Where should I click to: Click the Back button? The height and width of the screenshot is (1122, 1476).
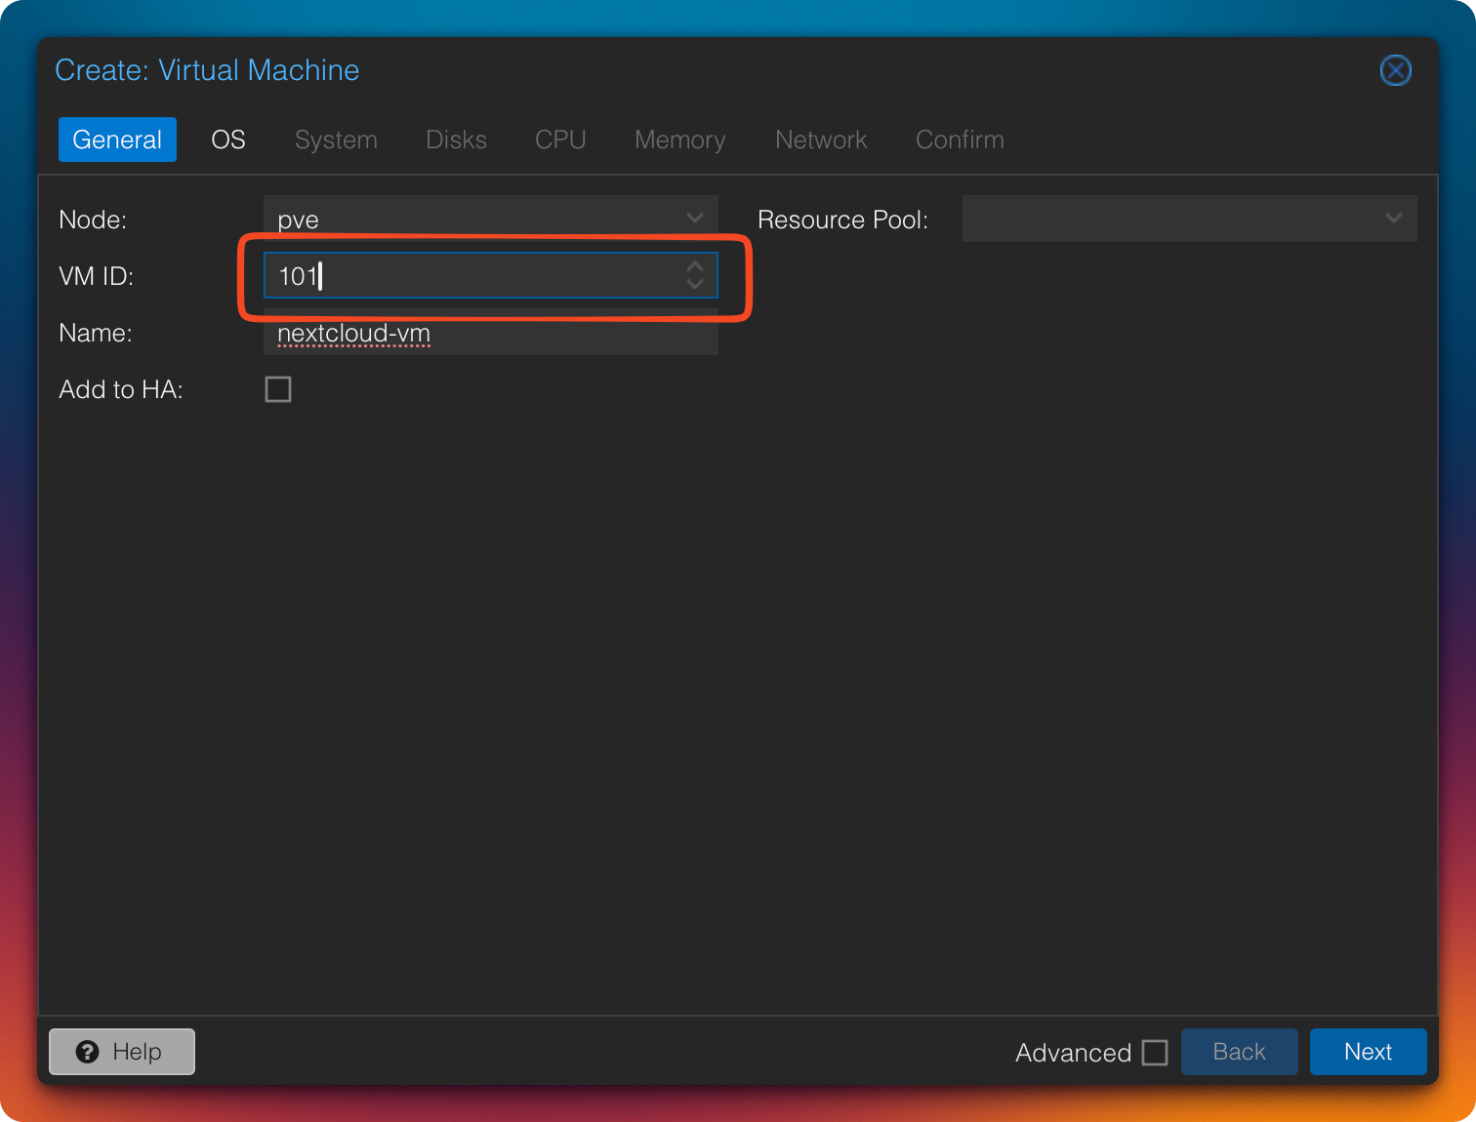[1239, 1052]
